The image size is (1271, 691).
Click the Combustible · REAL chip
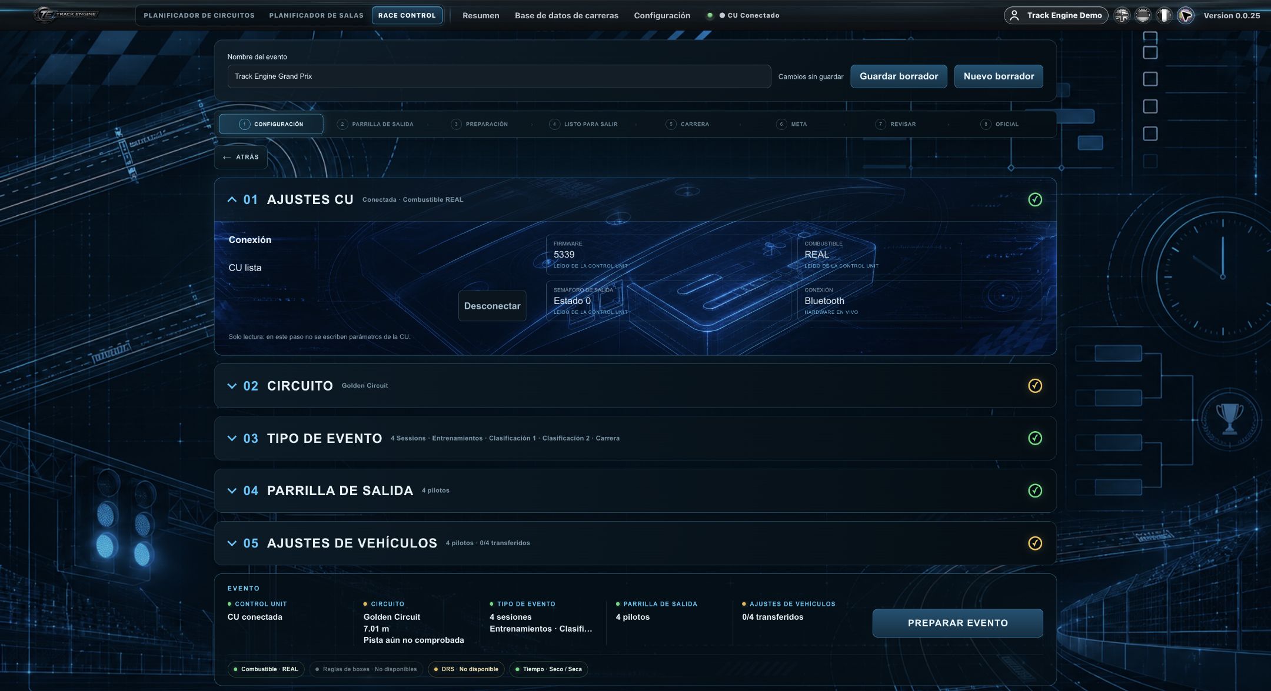coord(266,669)
